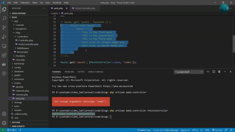Open the Docker view in activity bar
This screenshot has width=235, height=132.
pyautogui.click(x=4, y=64)
